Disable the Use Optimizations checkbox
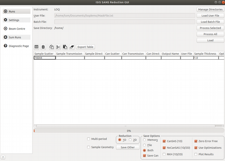This screenshot has height=161, width=225. pyautogui.click(x=196, y=148)
